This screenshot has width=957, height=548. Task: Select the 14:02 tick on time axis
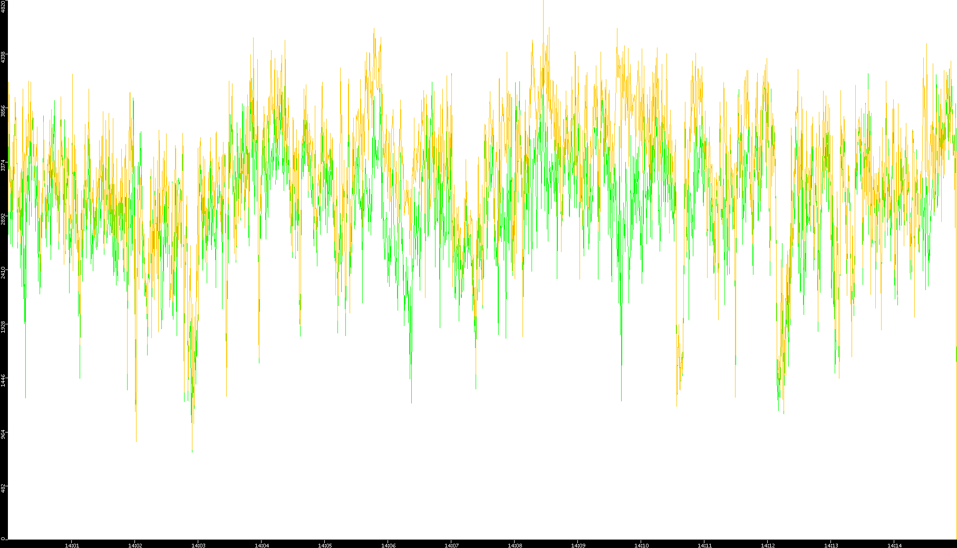point(135,545)
